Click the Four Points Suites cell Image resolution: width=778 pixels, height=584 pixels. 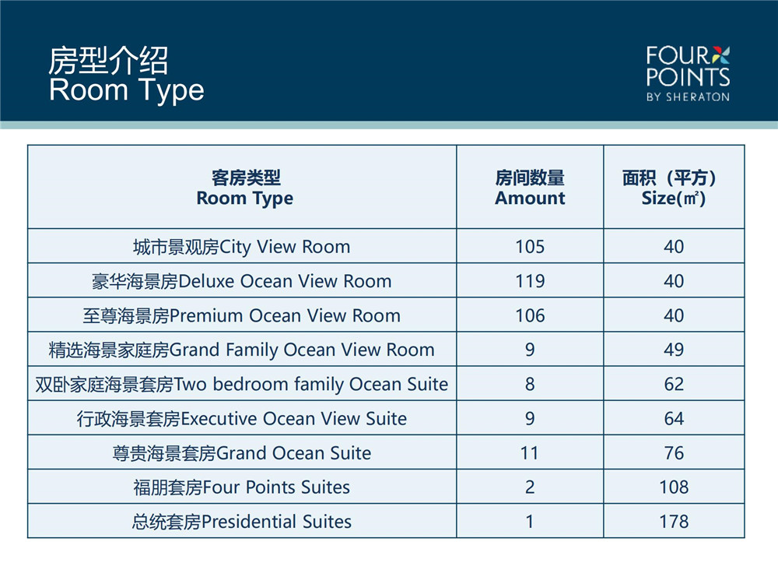coord(242,487)
